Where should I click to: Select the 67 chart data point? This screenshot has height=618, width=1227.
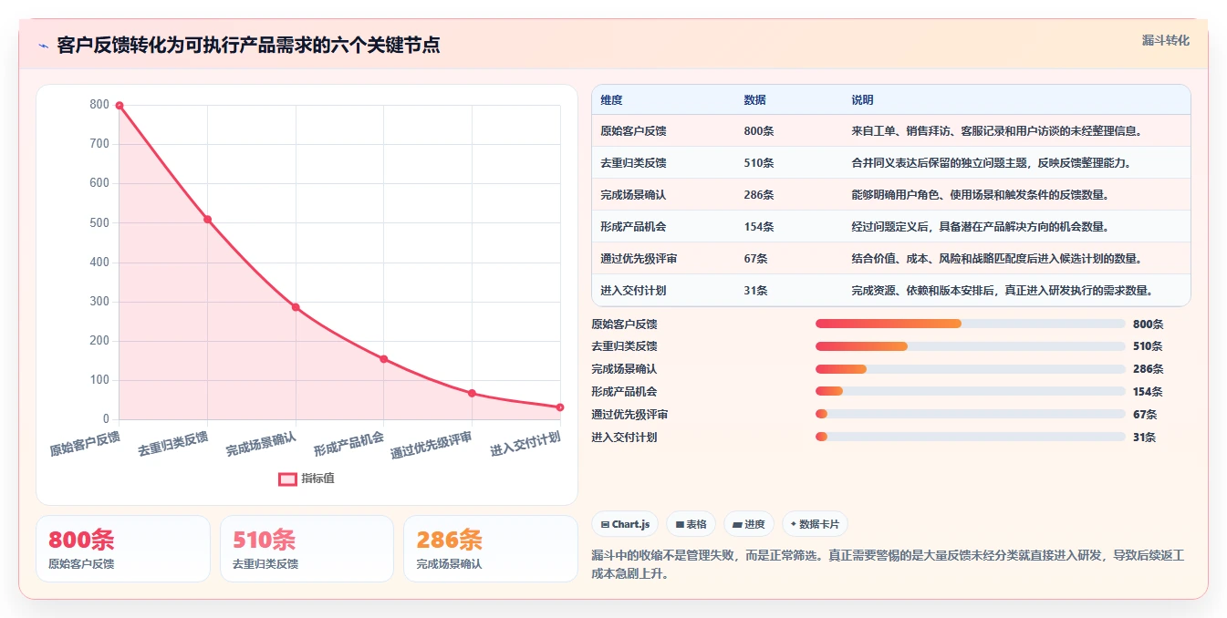(472, 394)
